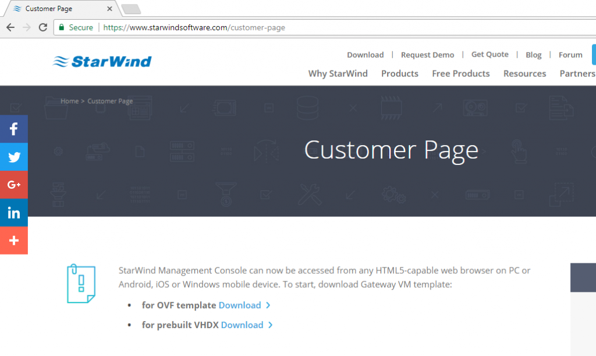Open more sharing options plus button
The width and height of the screenshot is (596, 356).
(14, 241)
